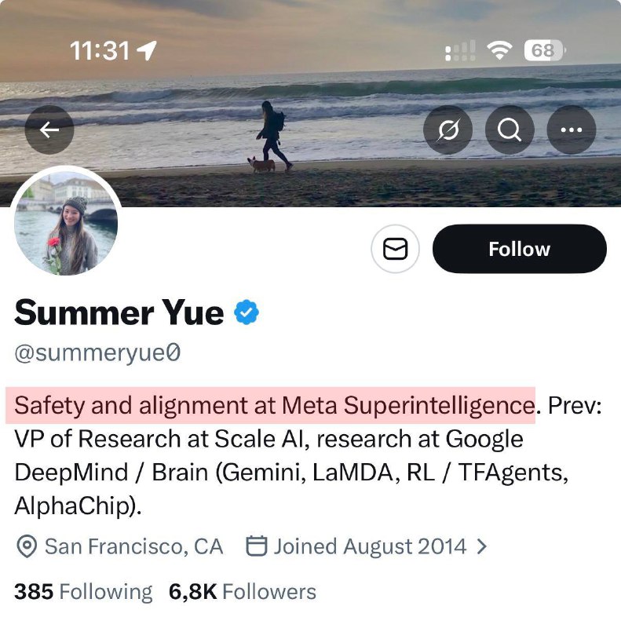621x628 pixels.
Task: Tap the envelope message icon
Action: [395, 249]
